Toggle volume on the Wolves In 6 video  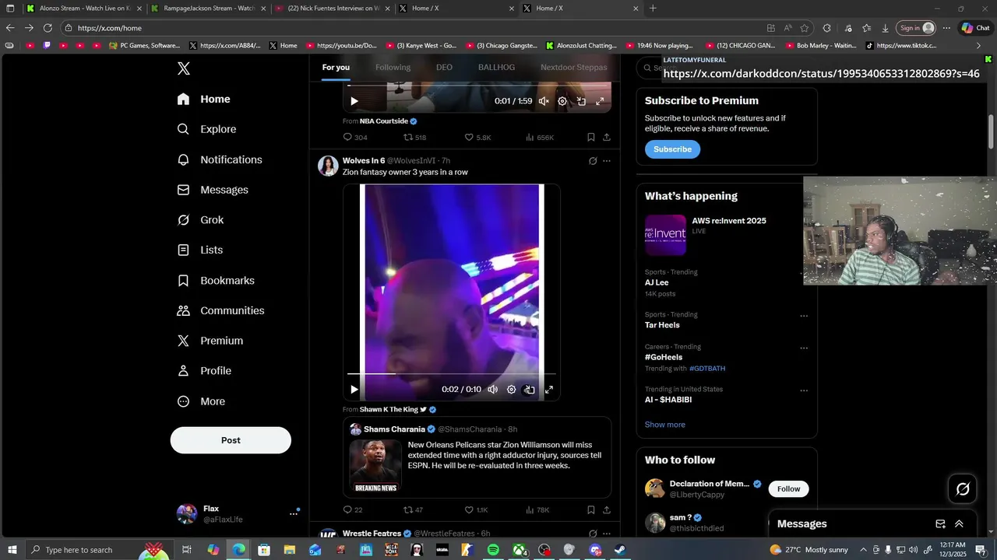point(492,390)
